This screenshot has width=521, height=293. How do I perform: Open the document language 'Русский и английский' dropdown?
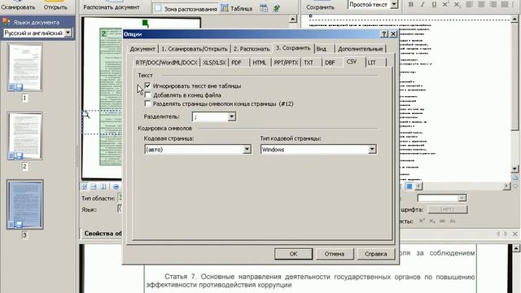coord(68,33)
